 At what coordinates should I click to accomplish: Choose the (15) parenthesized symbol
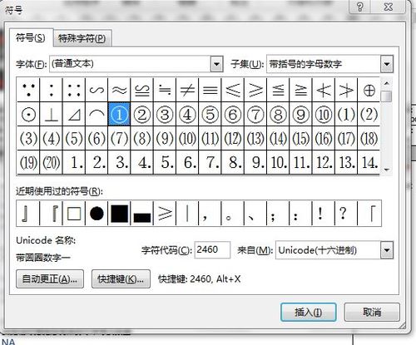click(x=300, y=138)
